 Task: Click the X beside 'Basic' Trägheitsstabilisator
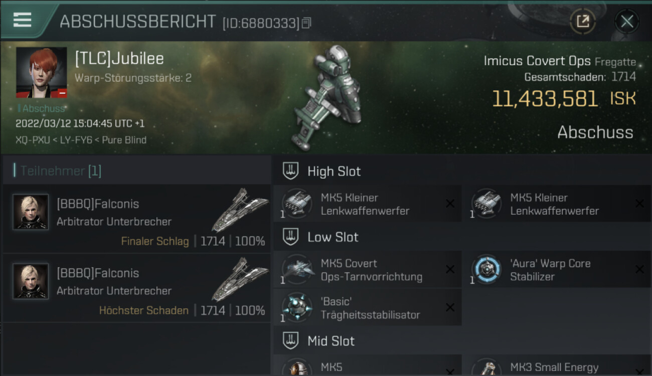coord(450,308)
